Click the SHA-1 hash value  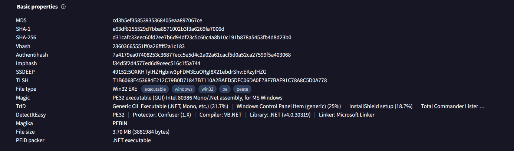[x=168, y=29]
